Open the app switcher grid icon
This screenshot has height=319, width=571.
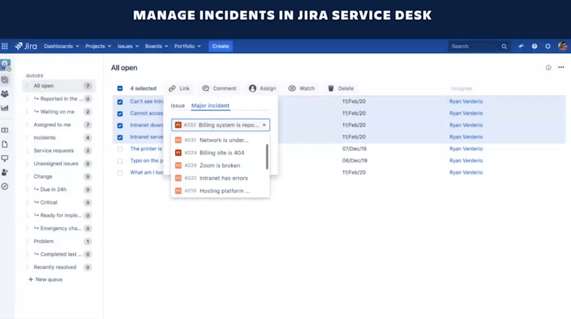click(5, 46)
